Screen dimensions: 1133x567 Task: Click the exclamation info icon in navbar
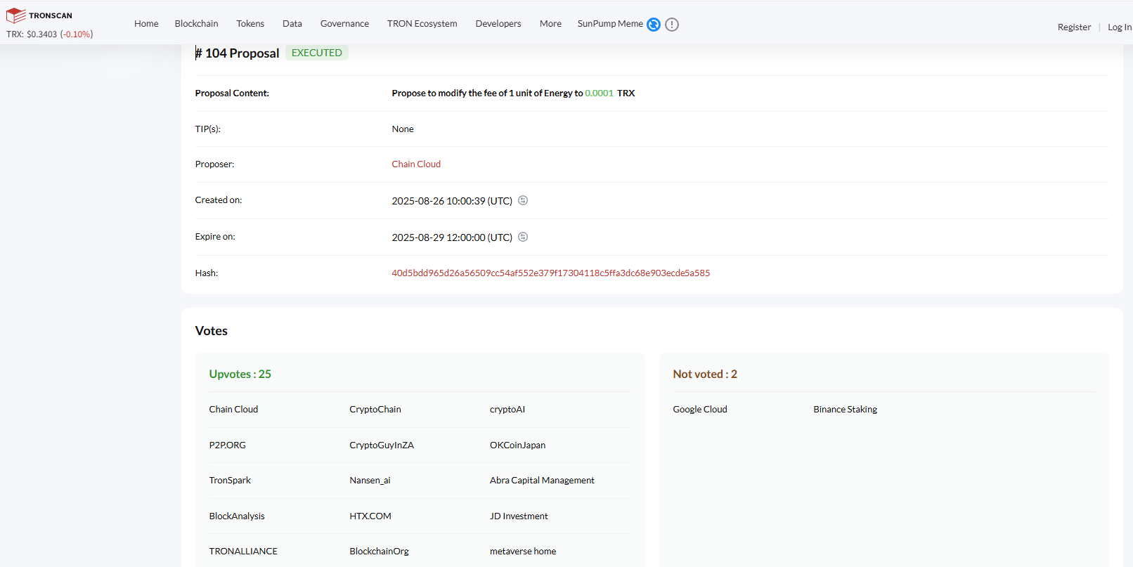click(x=672, y=25)
